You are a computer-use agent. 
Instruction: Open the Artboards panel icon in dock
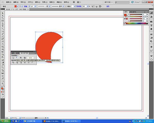click(x=151, y=59)
